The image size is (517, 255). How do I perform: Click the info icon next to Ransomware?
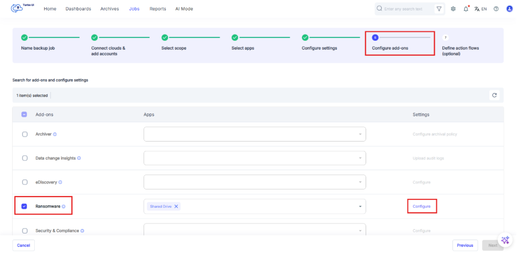[64, 207]
